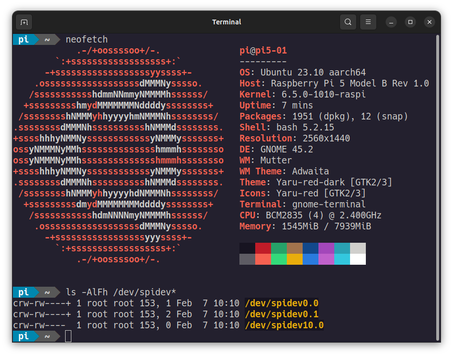The image size is (453, 356).
Task: Click the "pi@pi5-01" hostname heading
Action: coord(263,51)
